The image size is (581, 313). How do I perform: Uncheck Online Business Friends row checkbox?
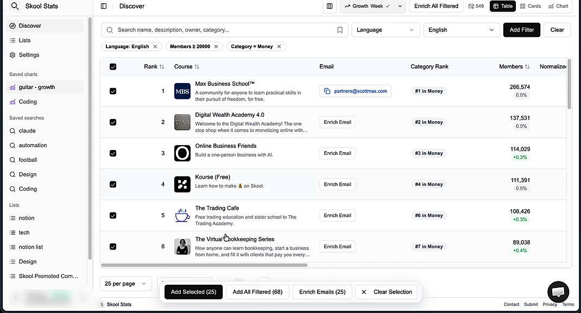coord(113,153)
